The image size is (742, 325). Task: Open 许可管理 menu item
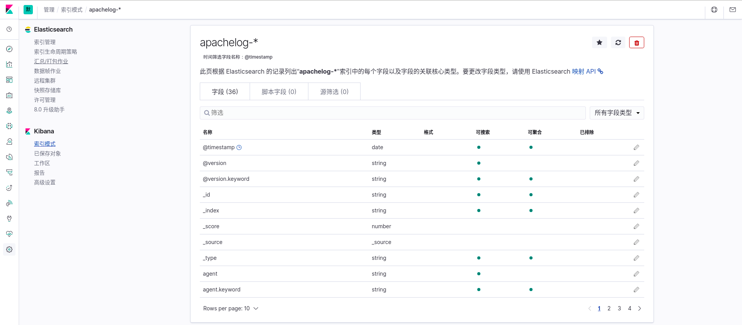click(x=45, y=100)
